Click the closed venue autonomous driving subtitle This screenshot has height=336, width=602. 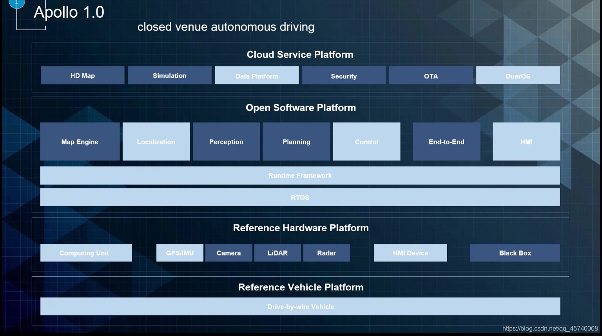click(226, 27)
